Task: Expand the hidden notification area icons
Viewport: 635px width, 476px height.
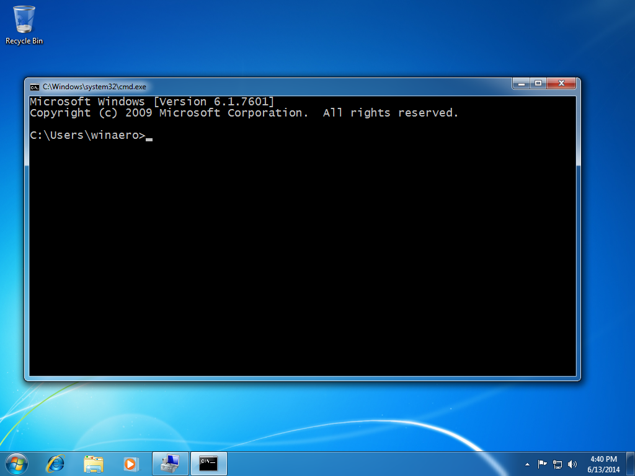Action: pyautogui.click(x=526, y=463)
